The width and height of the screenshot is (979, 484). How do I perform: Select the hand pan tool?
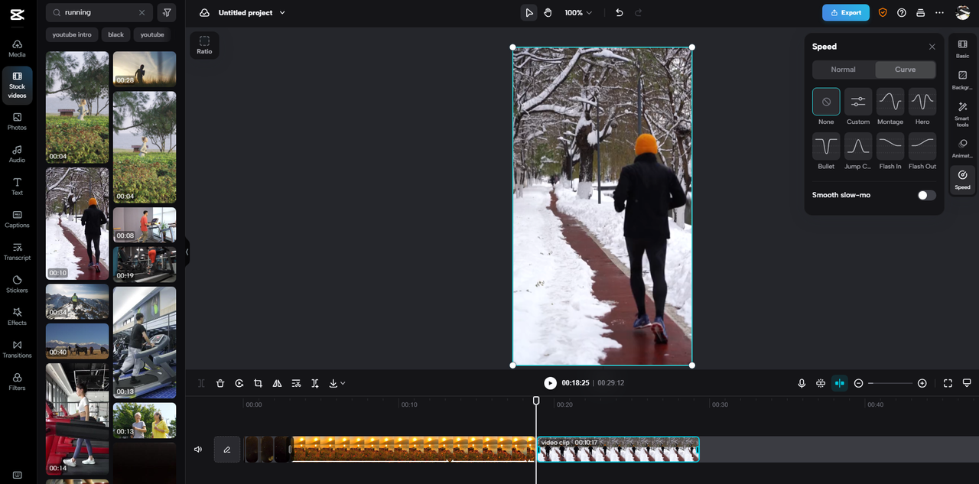coord(548,12)
